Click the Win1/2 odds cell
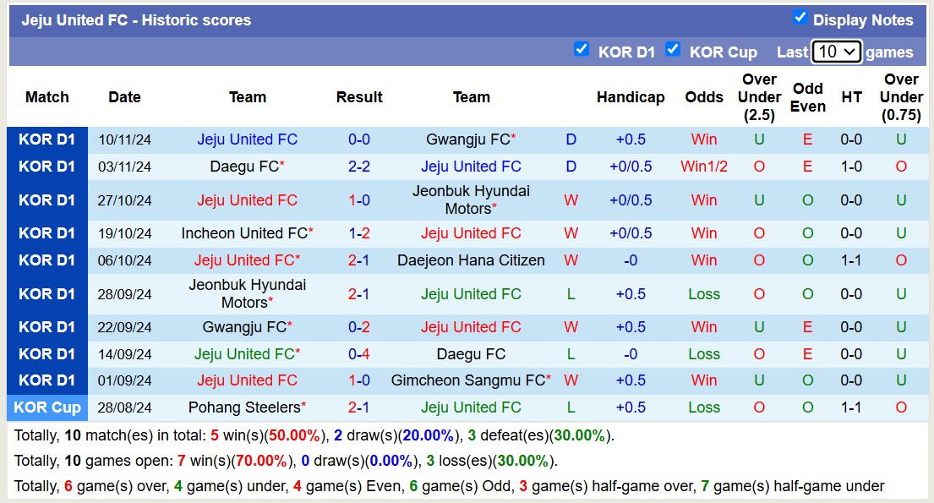Image resolution: width=934 pixels, height=503 pixels. coord(704,167)
